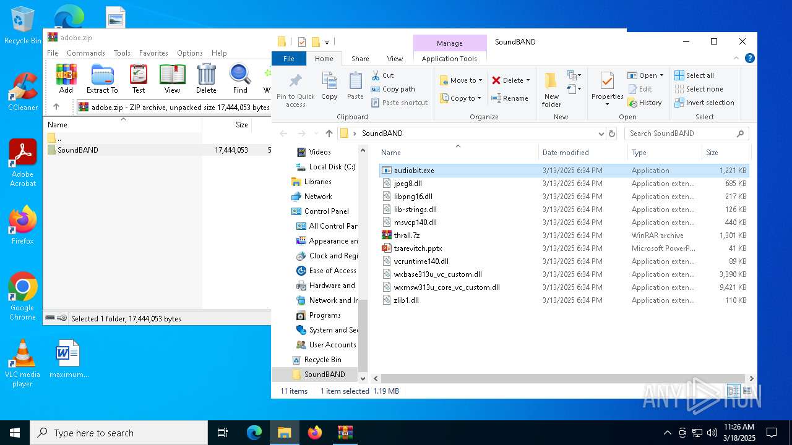
Task: Switch to the Share ribbon tab
Action: point(360,59)
